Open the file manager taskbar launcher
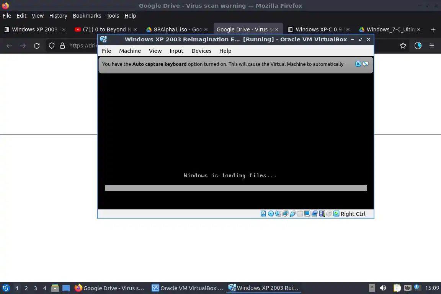This screenshot has width=441, height=294. [x=55, y=288]
